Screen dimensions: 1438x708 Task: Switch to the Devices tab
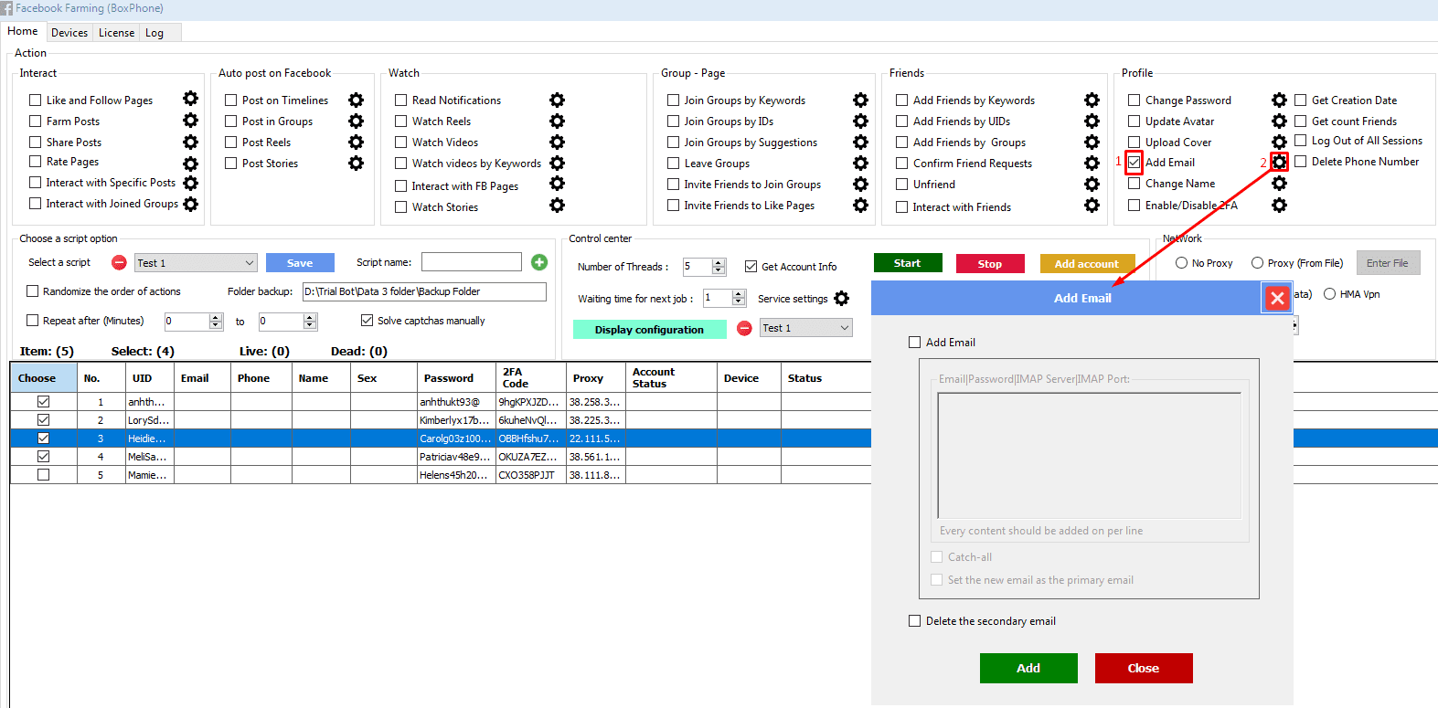[x=69, y=33]
